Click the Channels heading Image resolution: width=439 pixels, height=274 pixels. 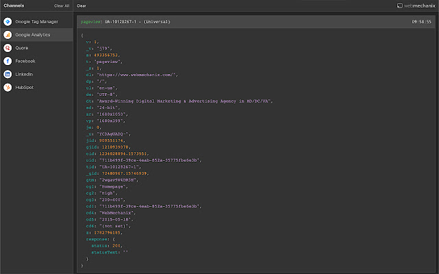[14, 5]
